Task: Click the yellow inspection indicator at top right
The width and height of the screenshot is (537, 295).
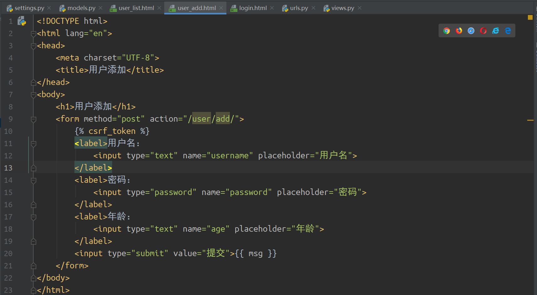Action: click(x=530, y=18)
